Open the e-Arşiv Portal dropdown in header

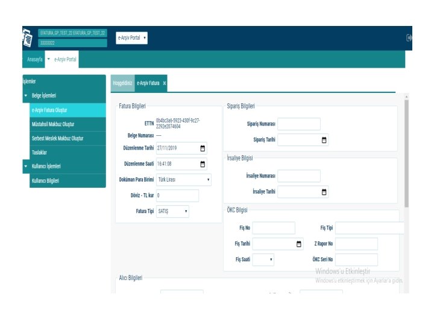pyautogui.click(x=132, y=38)
